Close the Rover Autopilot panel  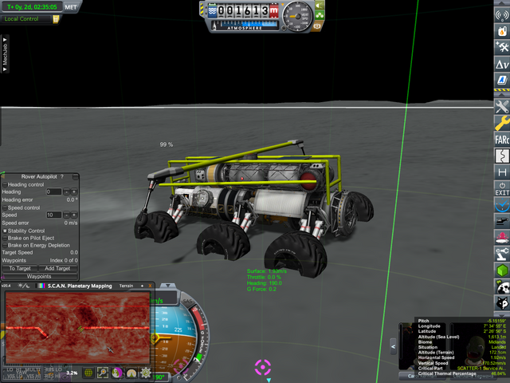(76, 177)
